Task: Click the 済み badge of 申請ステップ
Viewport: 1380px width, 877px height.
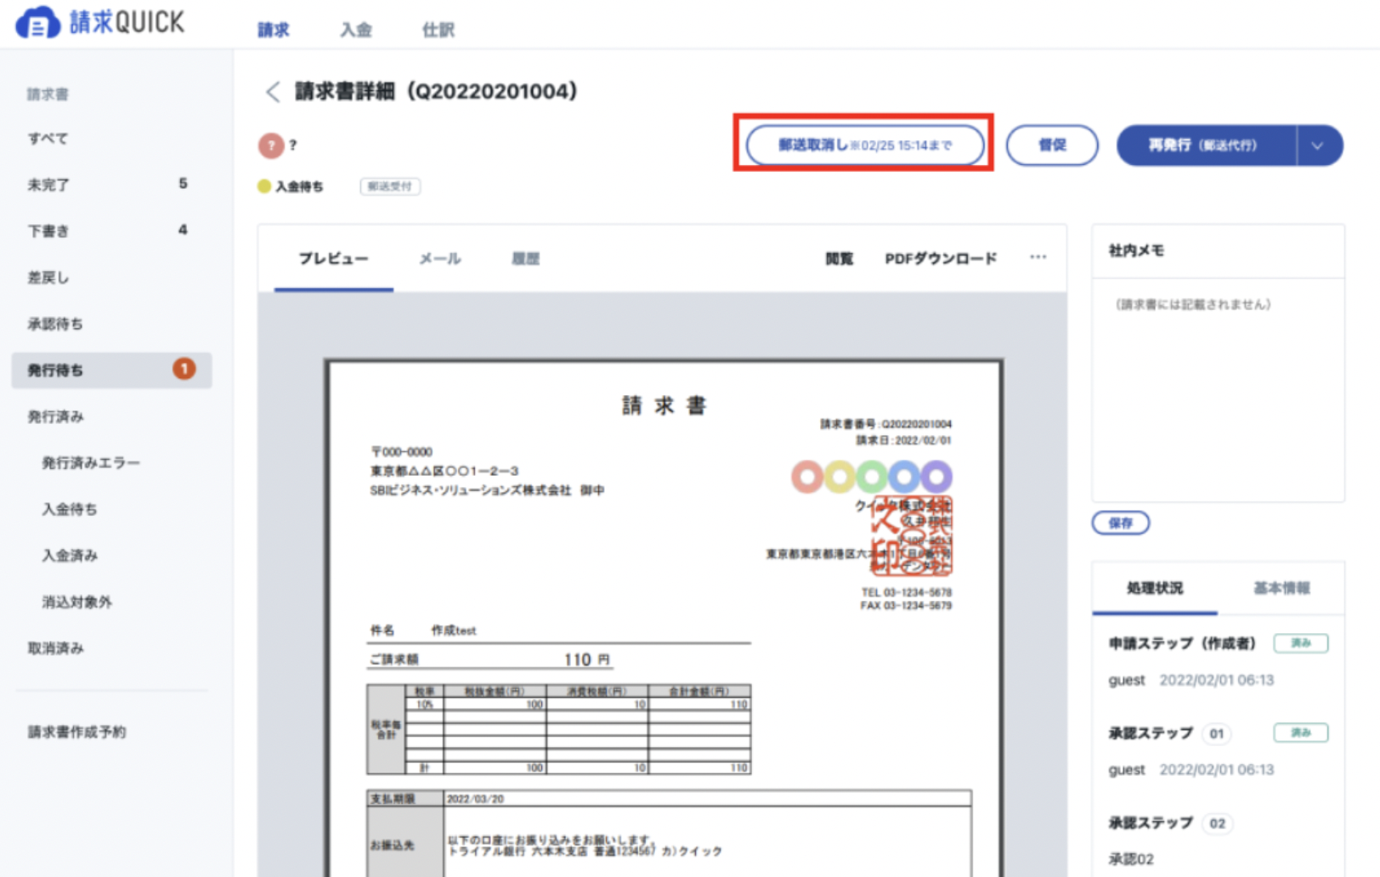Action: pos(1301,643)
